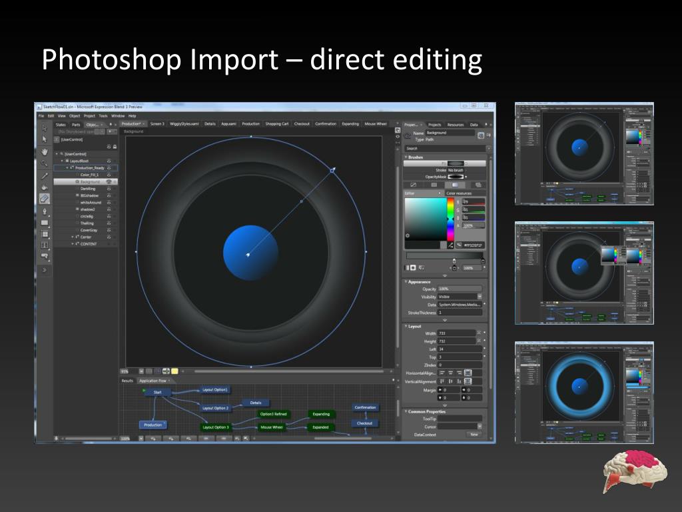Select the highlighted Brush Transform tool
Image resolution: width=682 pixels, height=512 pixels.
45,199
